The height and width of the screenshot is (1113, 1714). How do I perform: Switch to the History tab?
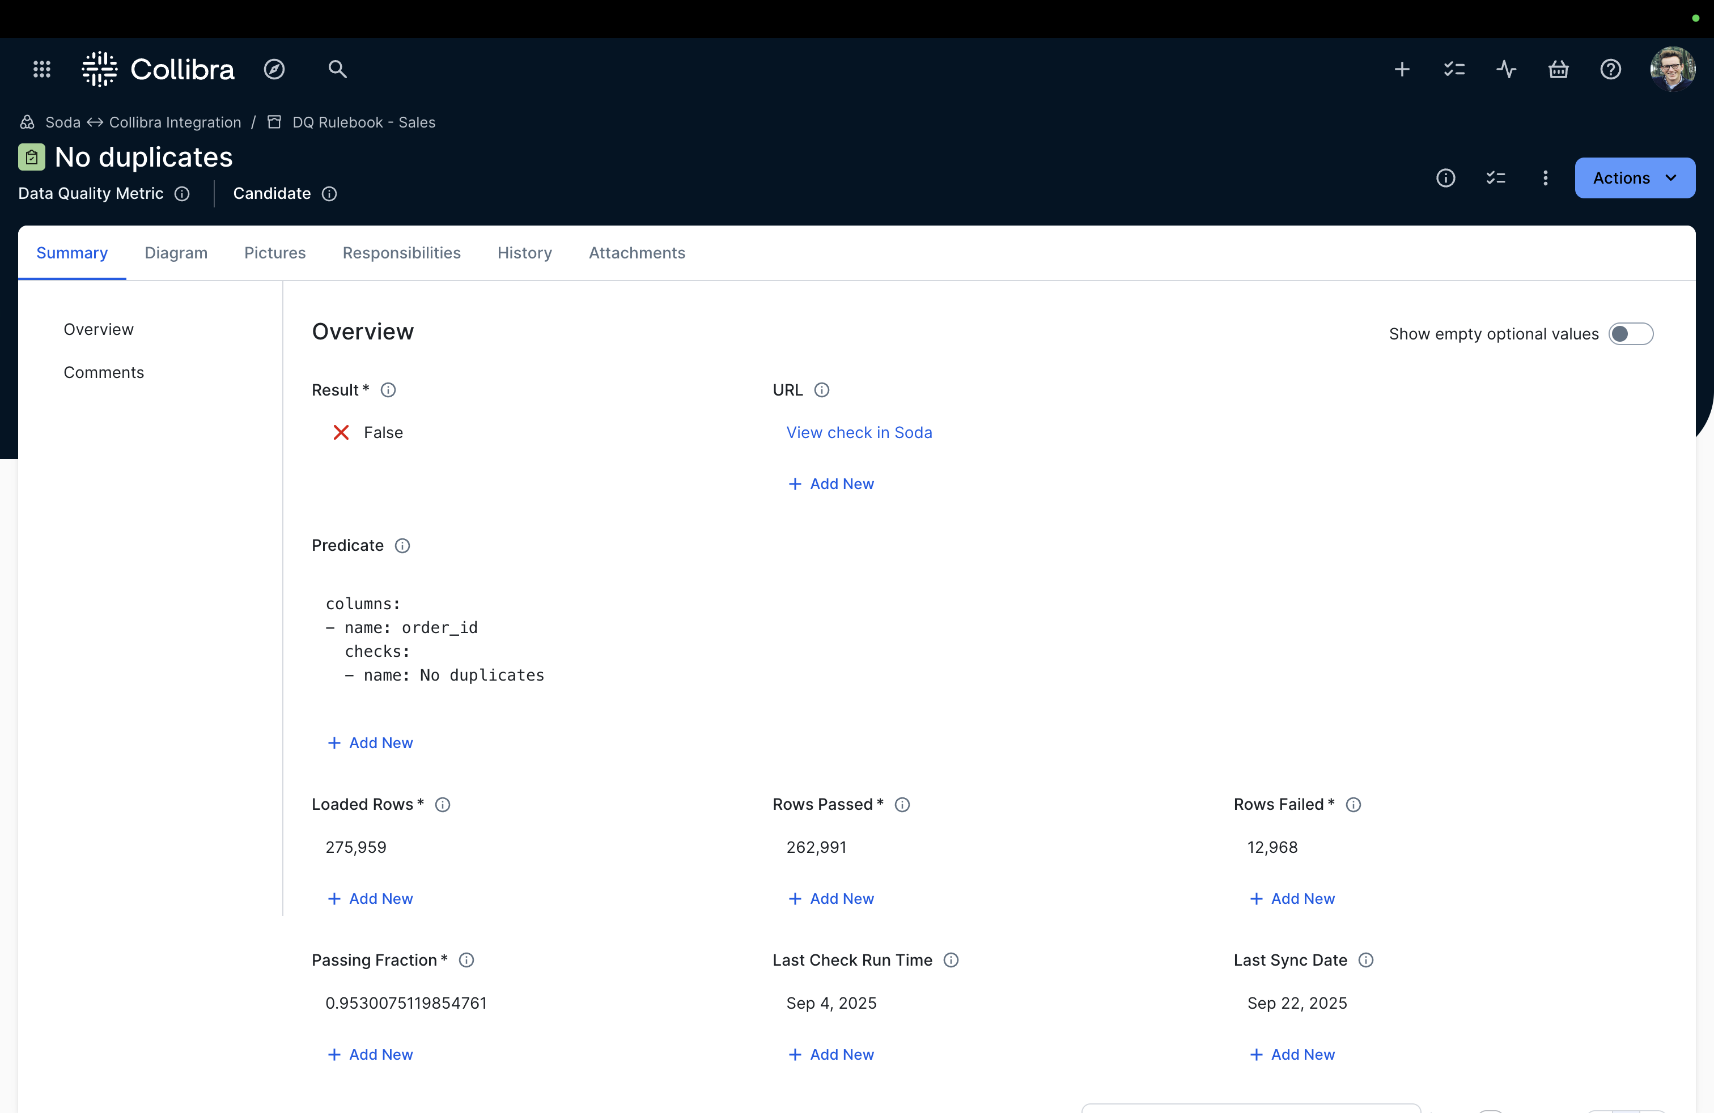[x=524, y=253]
